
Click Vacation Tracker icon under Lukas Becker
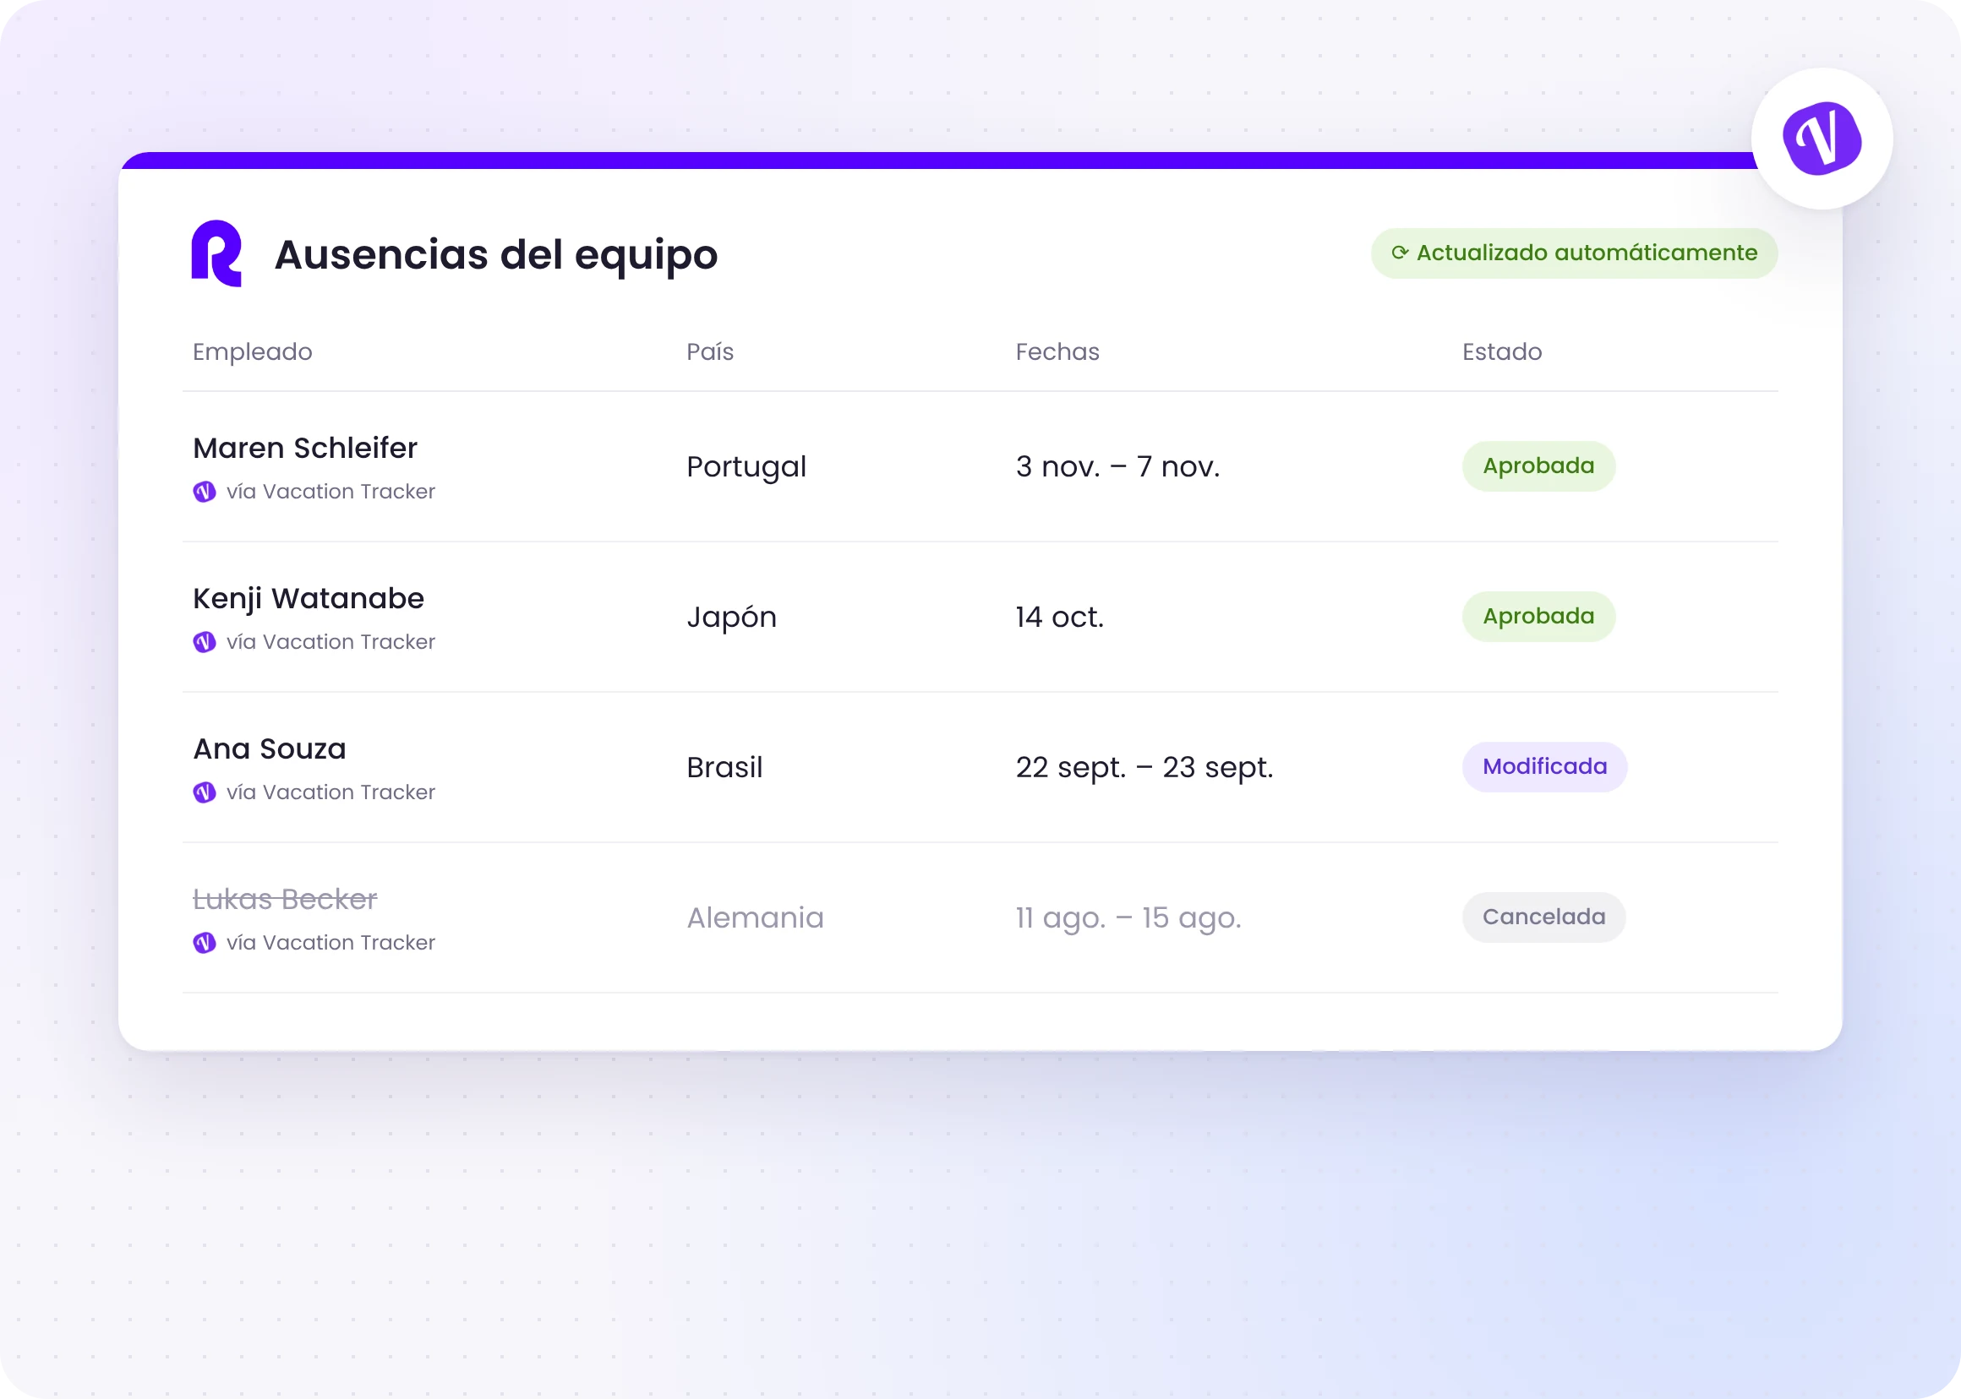tap(205, 943)
